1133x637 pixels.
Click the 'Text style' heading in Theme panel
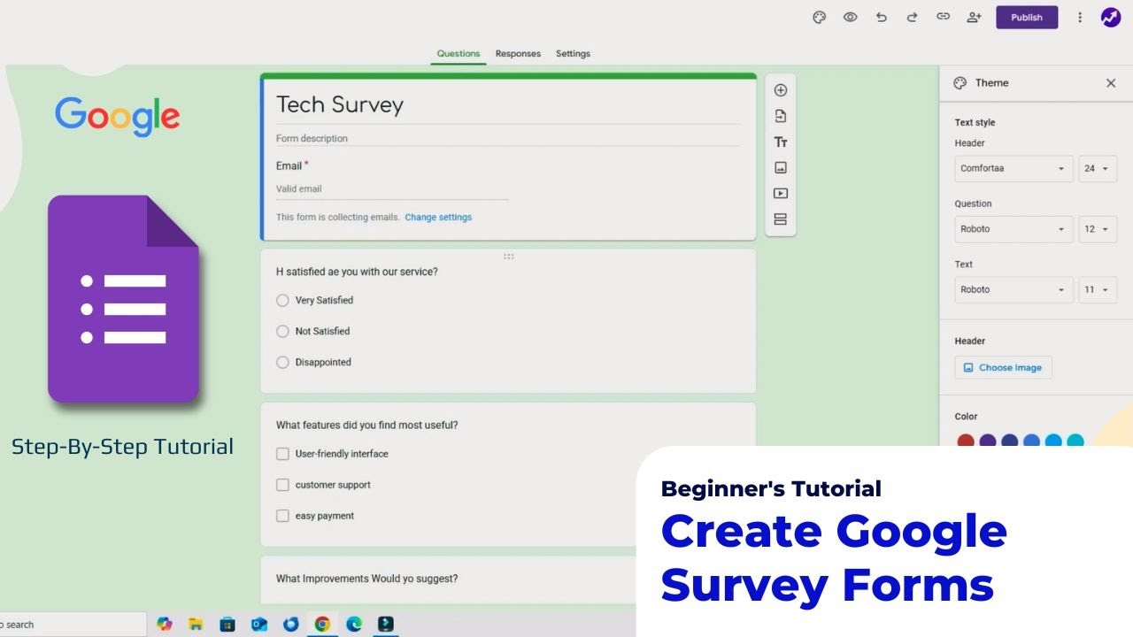click(975, 123)
